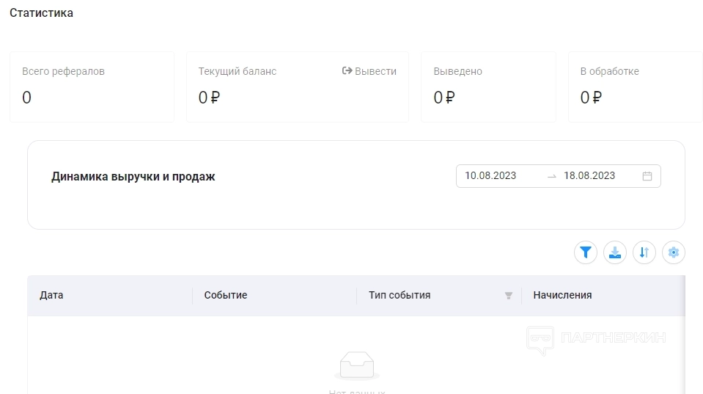The height and width of the screenshot is (394, 703).
Task: Open the Выведено stats card
Action: point(488,87)
